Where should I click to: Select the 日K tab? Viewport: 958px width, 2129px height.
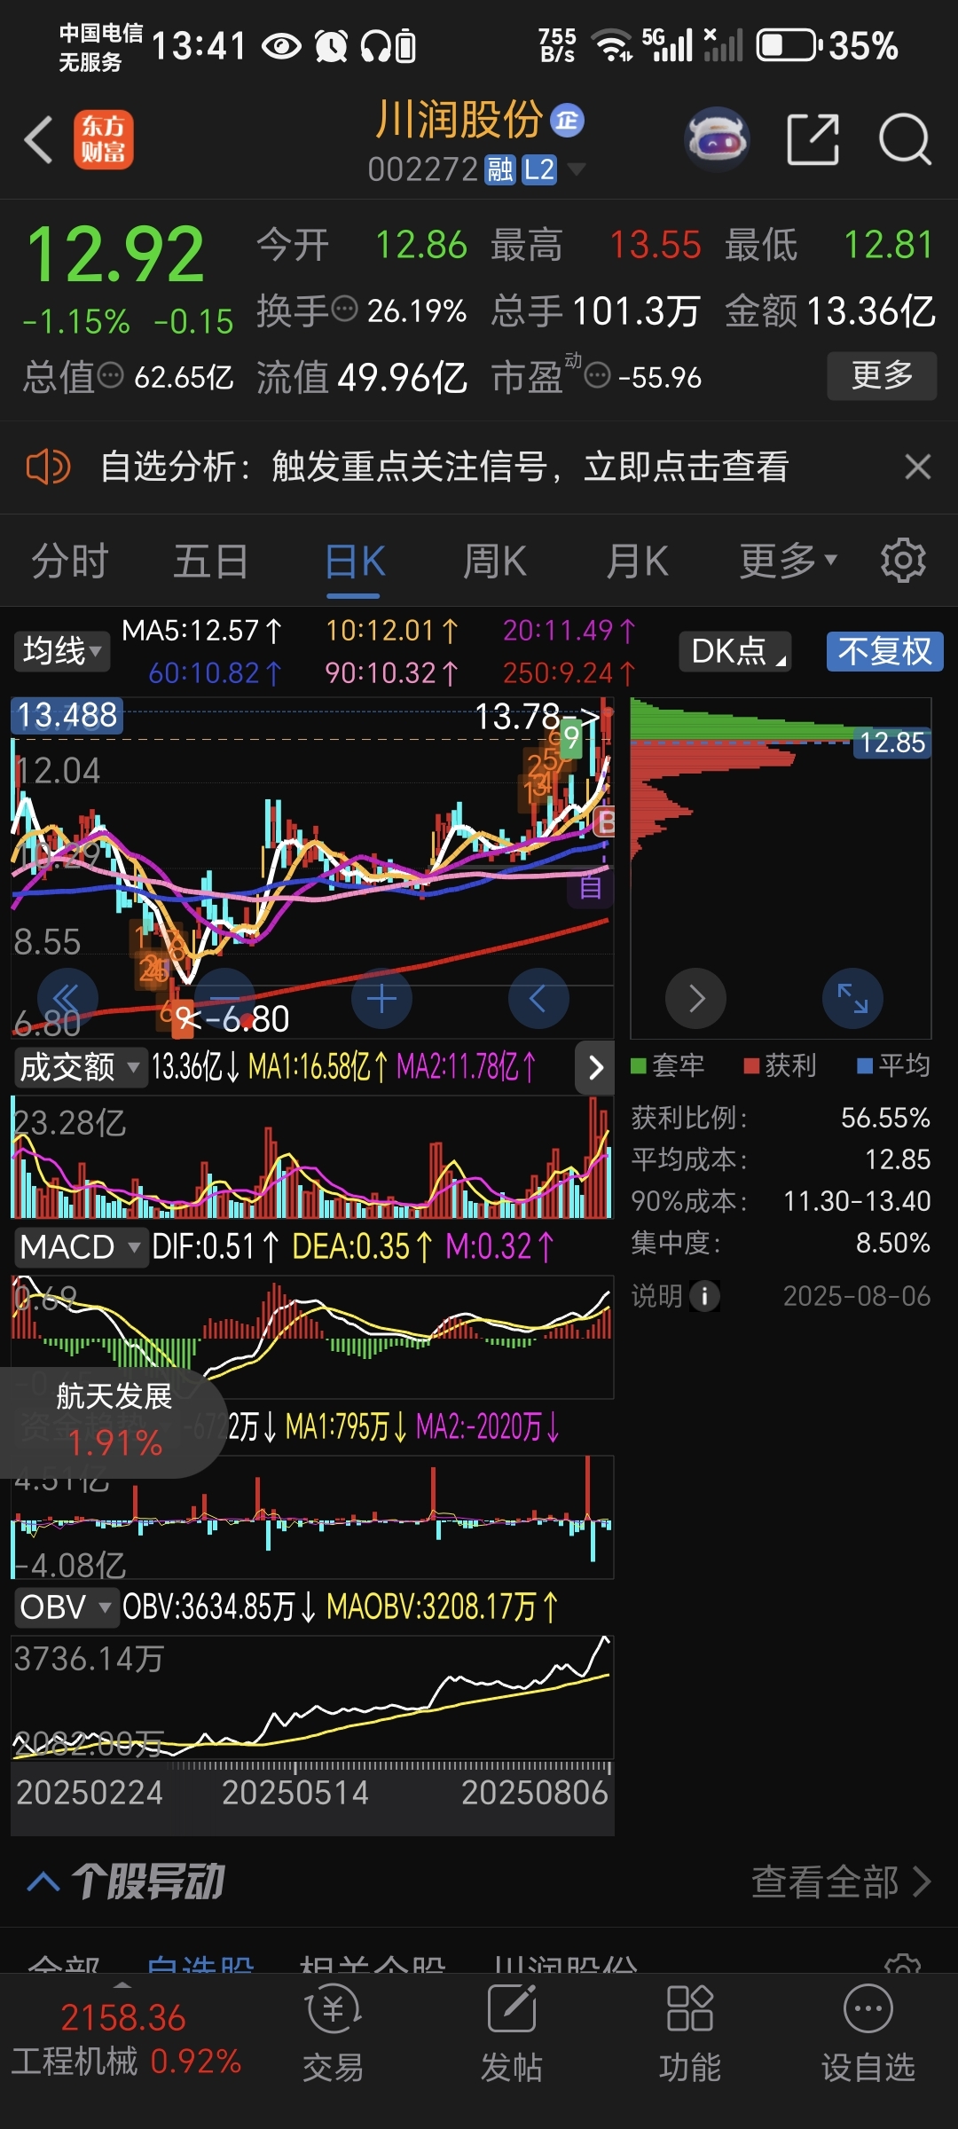[355, 561]
